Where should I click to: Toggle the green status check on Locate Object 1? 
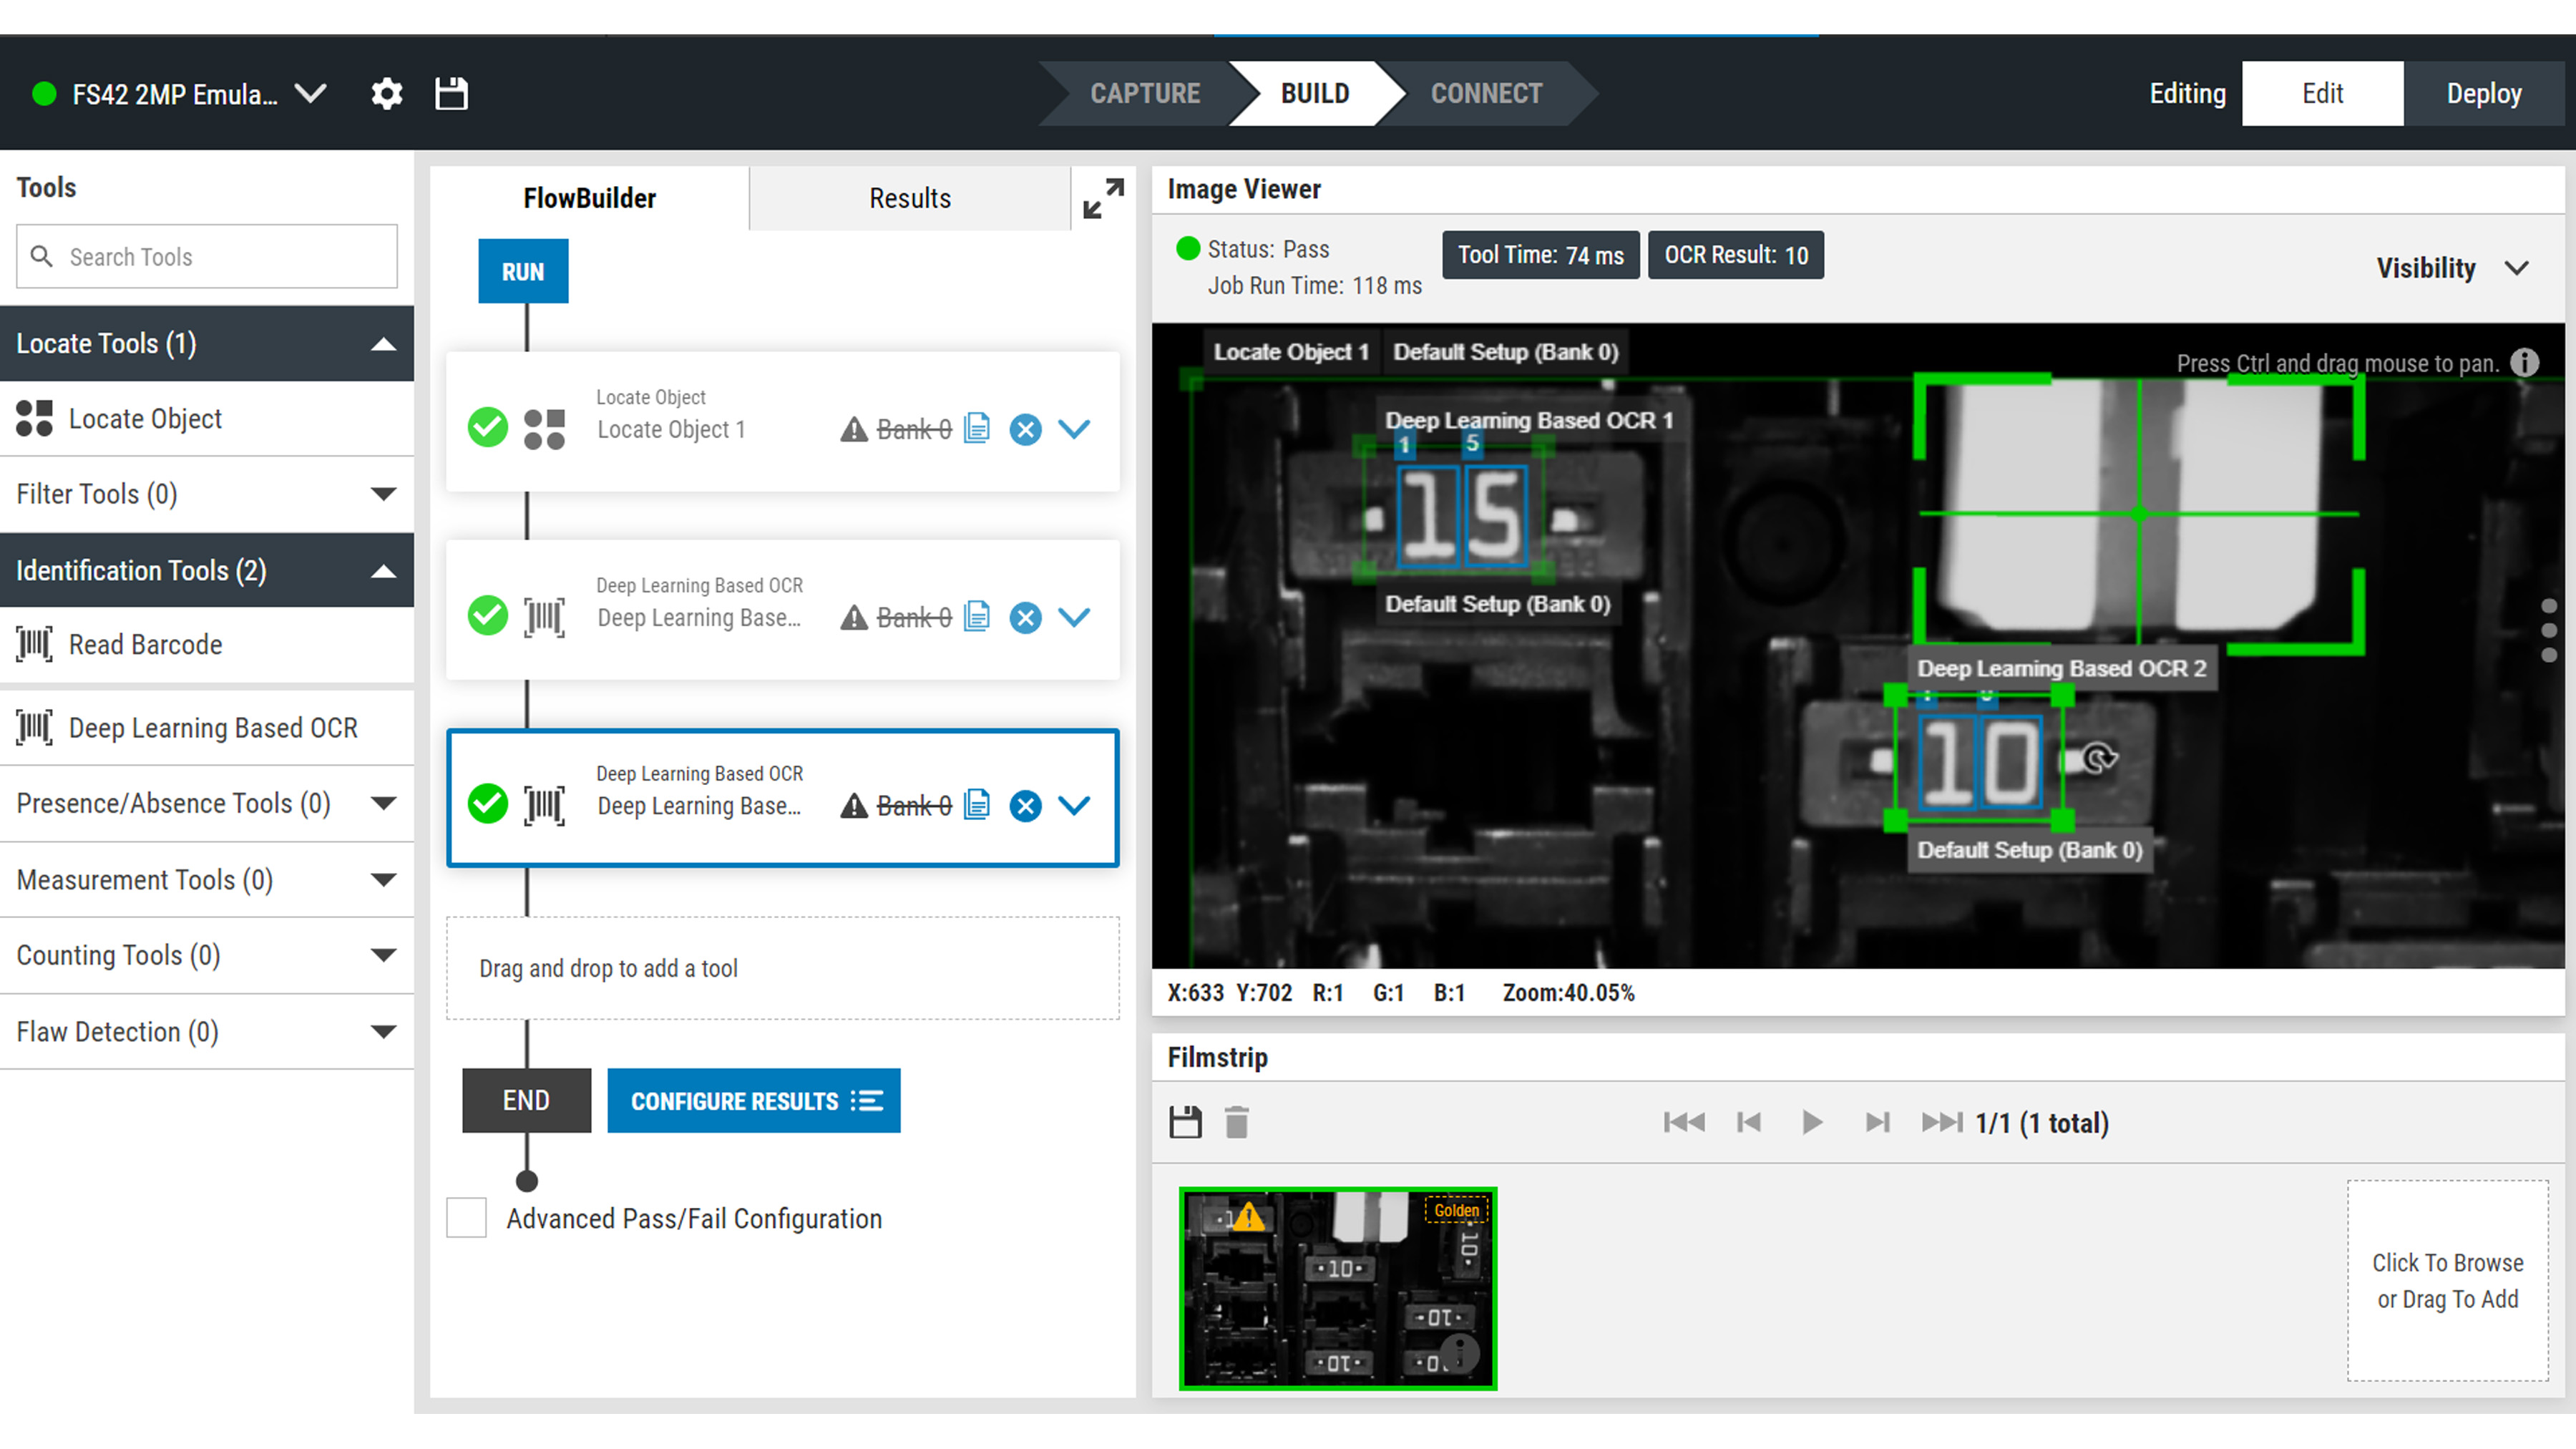[x=487, y=428]
